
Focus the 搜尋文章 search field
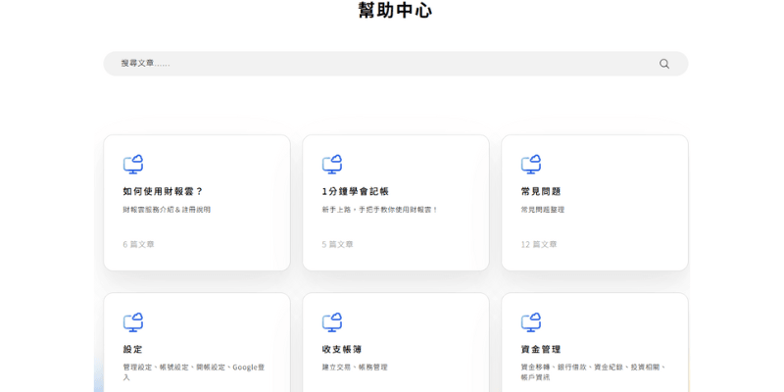tap(382, 64)
